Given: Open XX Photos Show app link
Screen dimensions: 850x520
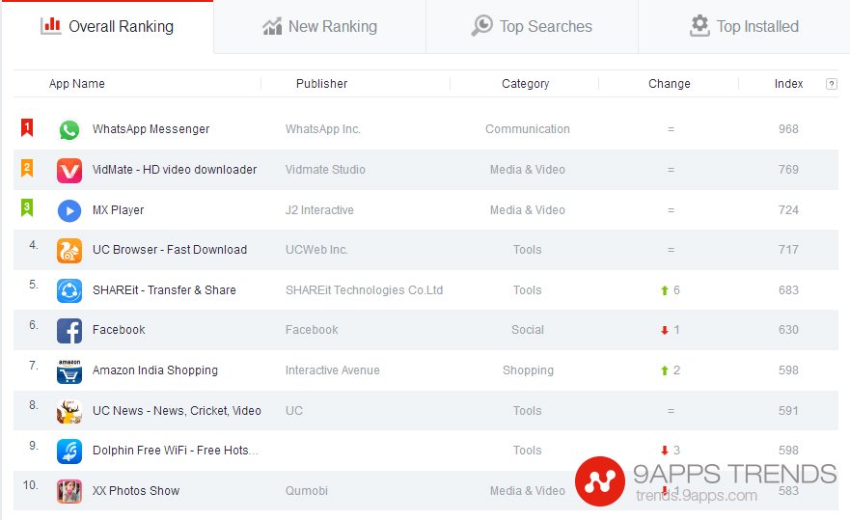Looking at the screenshot, I should (136, 491).
